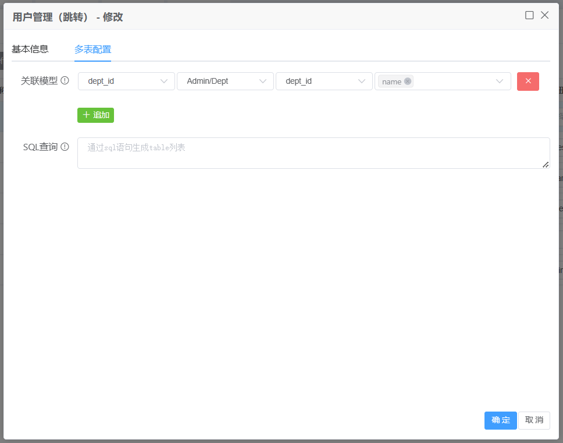Click the name tag in the field selector
The width and height of the screenshot is (563, 443).
(391, 81)
